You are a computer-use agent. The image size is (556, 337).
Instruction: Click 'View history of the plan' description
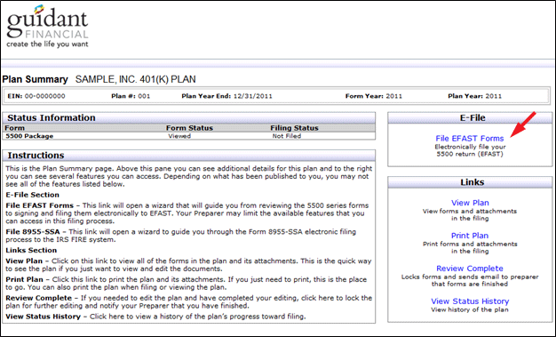tap(470, 309)
